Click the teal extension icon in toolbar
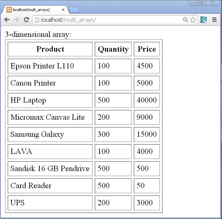The height and width of the screenshot is (219, 222). [x=204, y=20]
